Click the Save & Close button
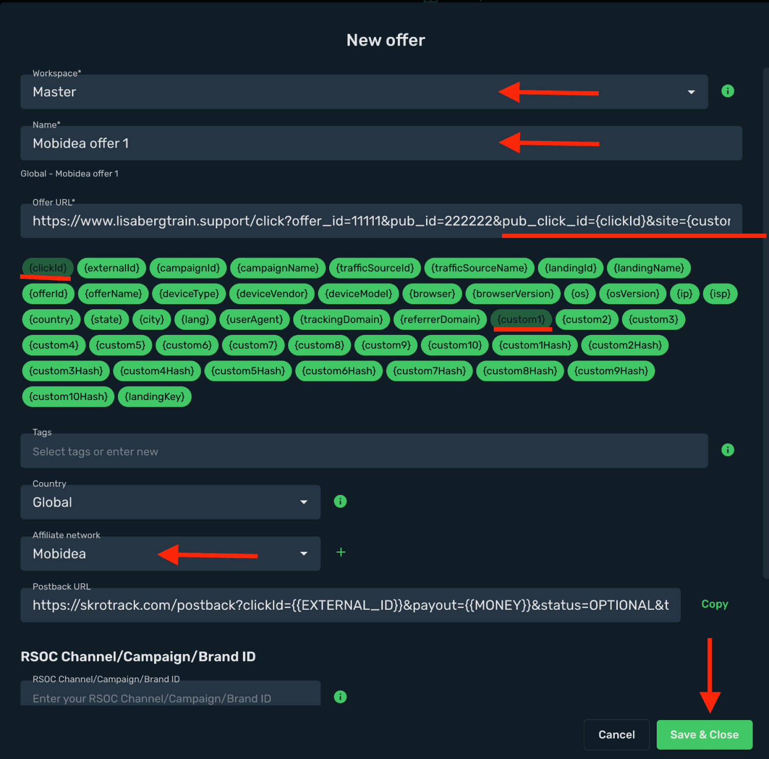769x759 pixels. point(704,735)
